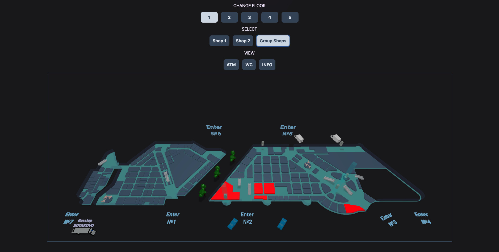
Task: Select floor 3 button
Action: tap(249, 17)
